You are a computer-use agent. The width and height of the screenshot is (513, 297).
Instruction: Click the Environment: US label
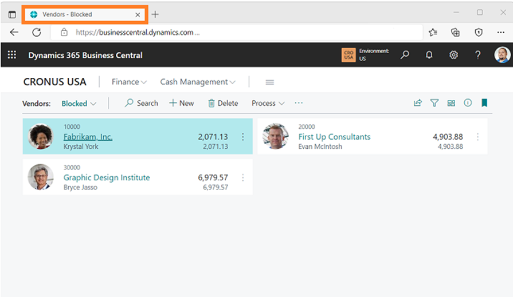click(374, 55)
